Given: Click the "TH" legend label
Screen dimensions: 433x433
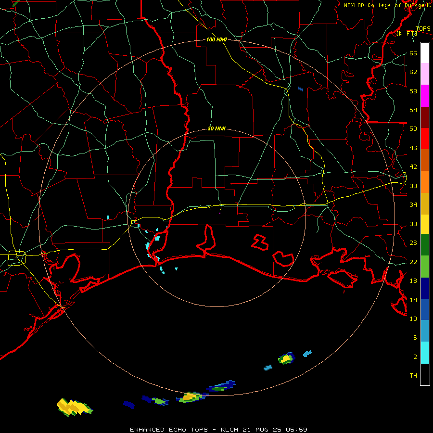Looking at the screenshot, I should coord(413,375).
